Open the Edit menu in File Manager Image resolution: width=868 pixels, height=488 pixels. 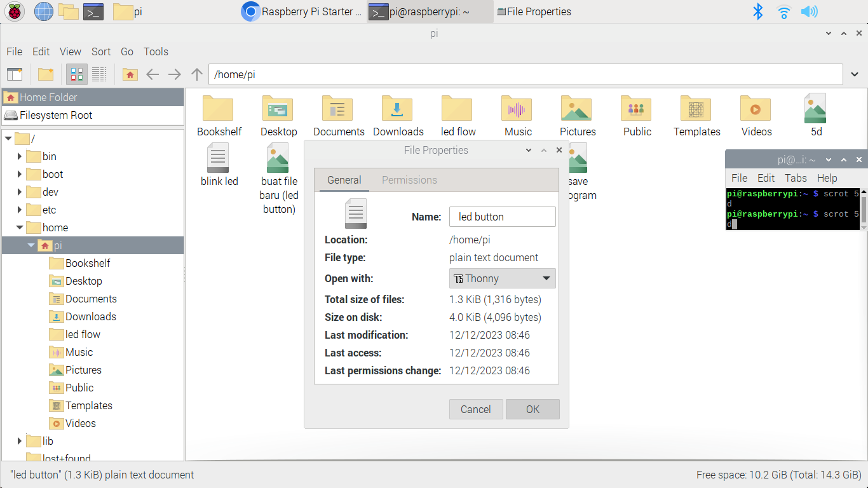(x=41, y=51)
